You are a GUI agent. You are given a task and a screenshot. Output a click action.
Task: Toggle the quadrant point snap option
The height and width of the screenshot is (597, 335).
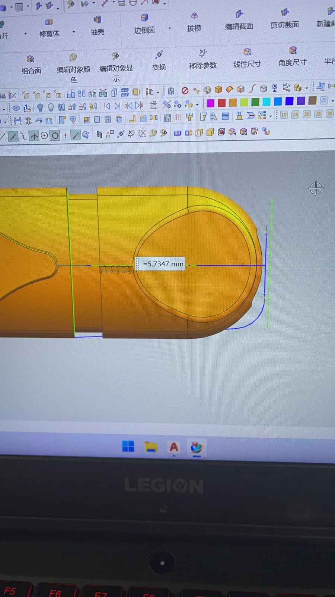pos(55,135)
